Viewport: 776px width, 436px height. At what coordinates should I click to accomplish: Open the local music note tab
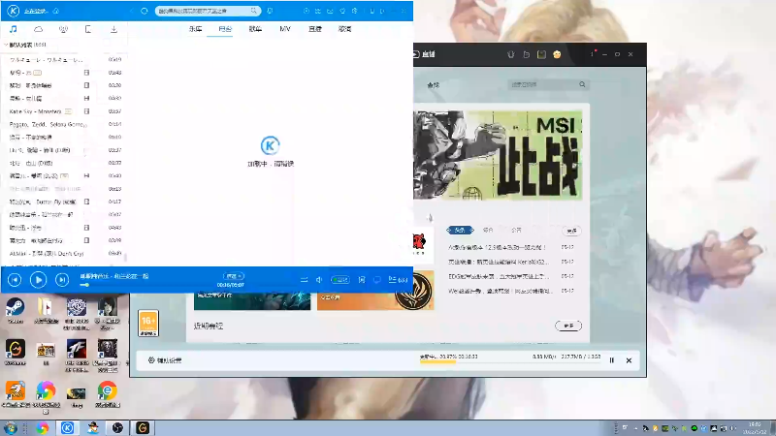coord(14,29)
